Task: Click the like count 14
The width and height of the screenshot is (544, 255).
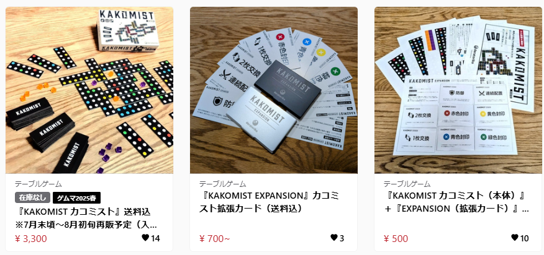Action: 155,238
